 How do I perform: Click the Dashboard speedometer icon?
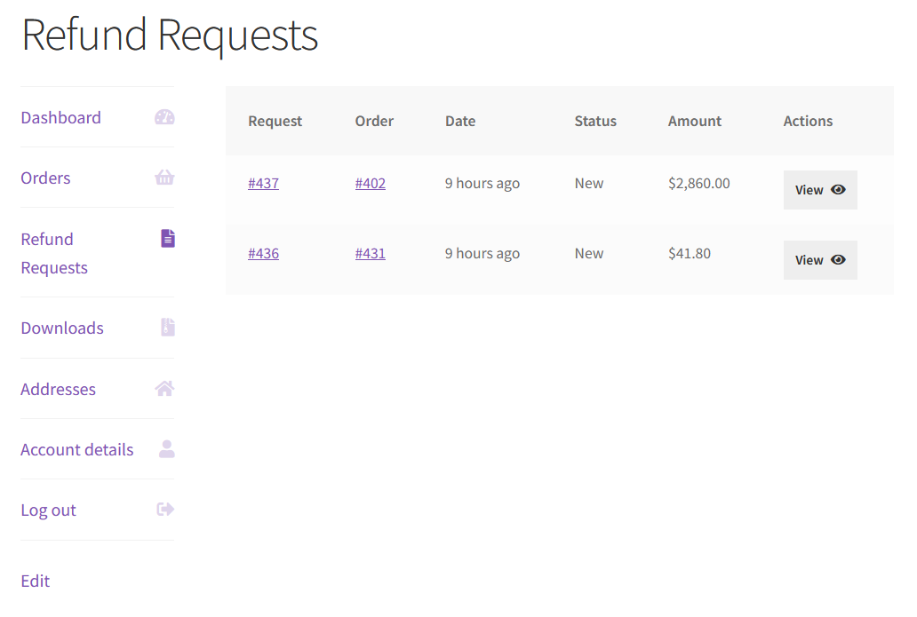click(164, 117)
